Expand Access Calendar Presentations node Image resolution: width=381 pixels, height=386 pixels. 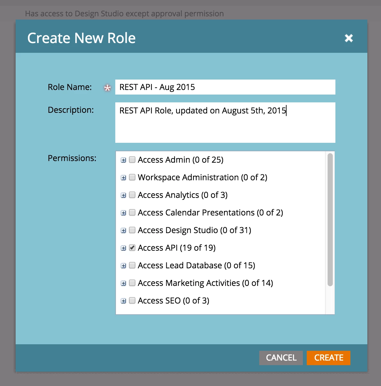pos(123,213)
